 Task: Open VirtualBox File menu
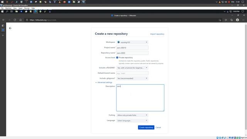click(x=2, y=8)
